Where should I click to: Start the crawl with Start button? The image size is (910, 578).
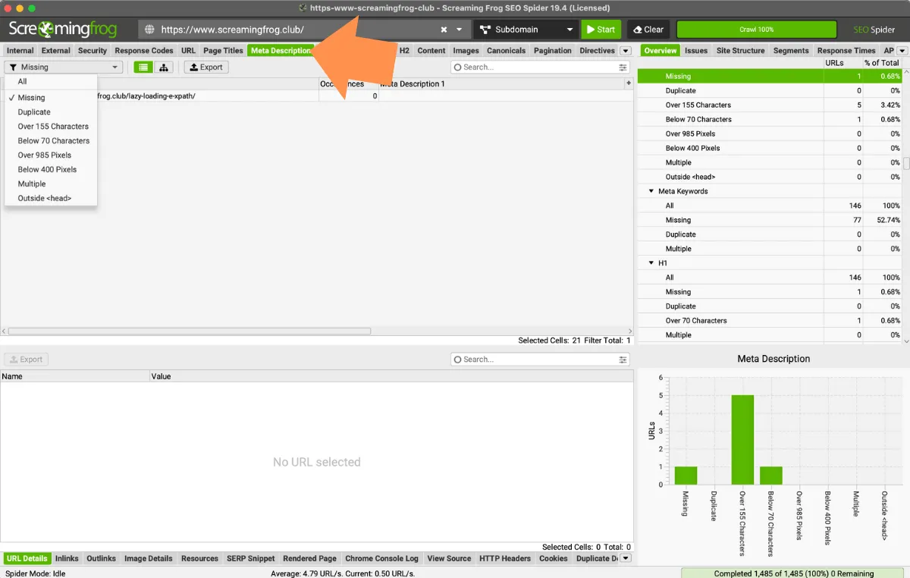(x=601, y=30)
